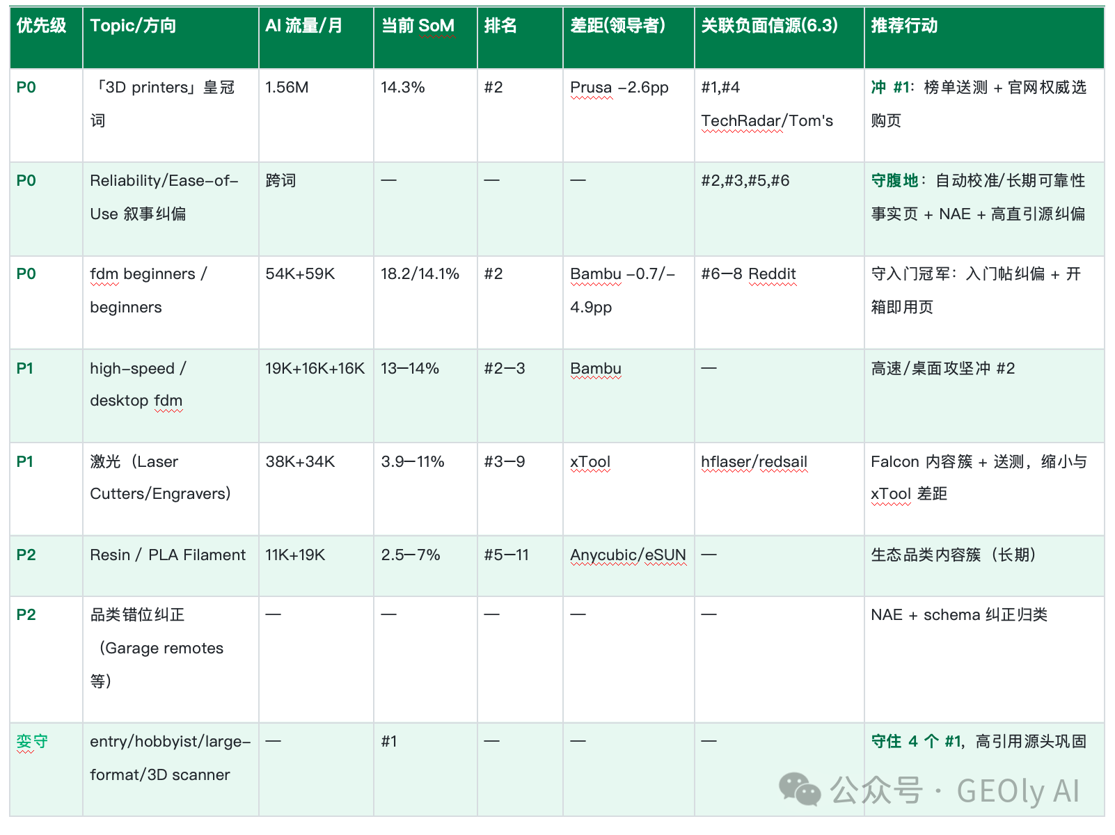Click the 冲 #1 recommended action cell
This screenshot has height=835, width=1115.
[984, 116]
